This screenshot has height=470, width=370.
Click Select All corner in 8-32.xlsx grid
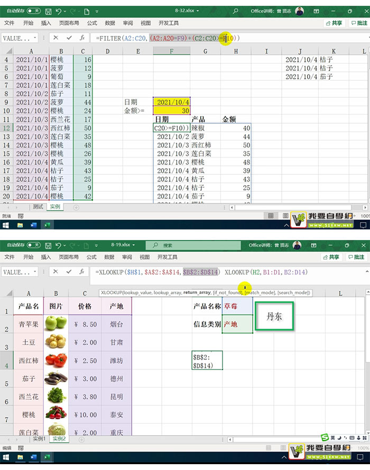pos(10,51)
